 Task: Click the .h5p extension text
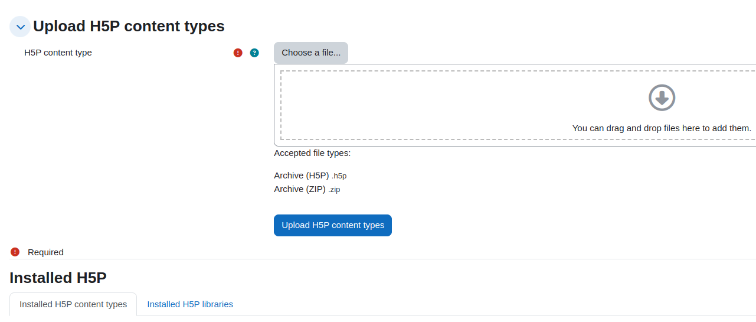pos(339,176)
